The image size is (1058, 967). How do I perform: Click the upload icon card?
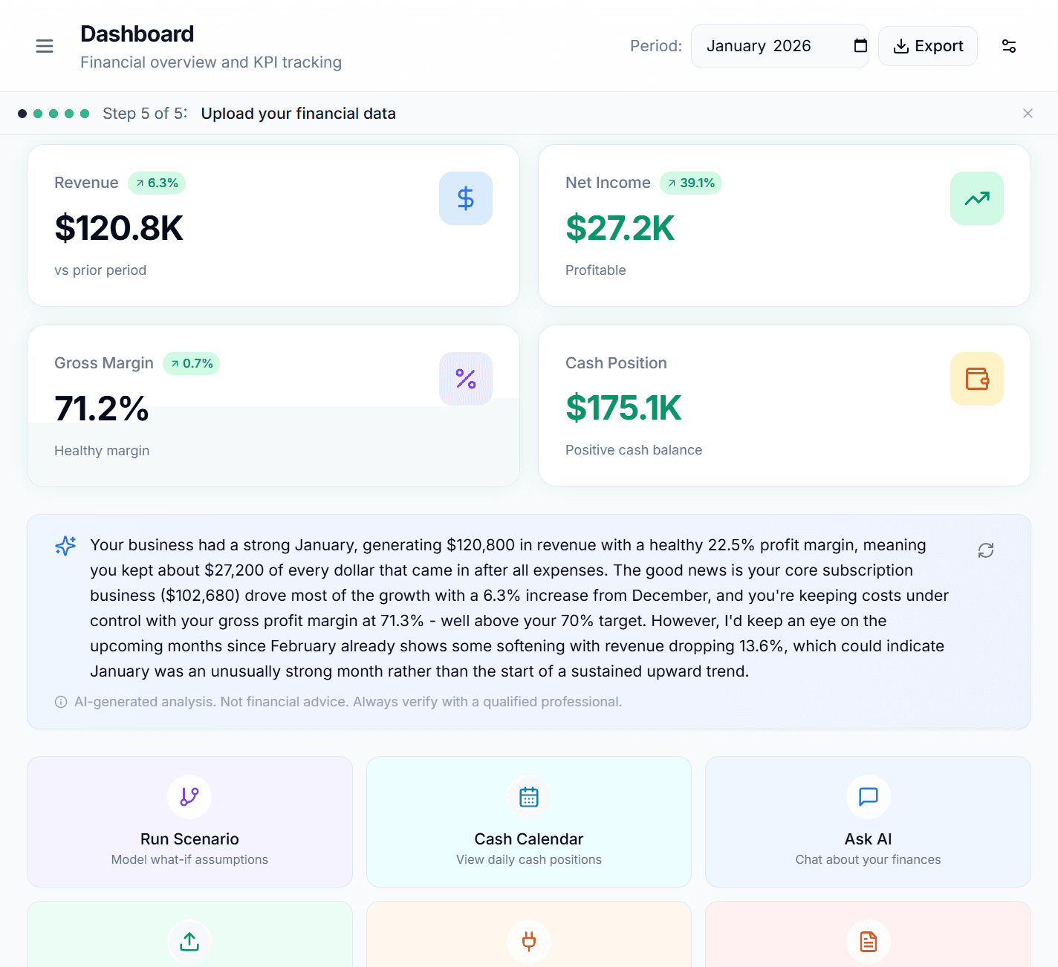pyautogui.click(x=189, y=940)
